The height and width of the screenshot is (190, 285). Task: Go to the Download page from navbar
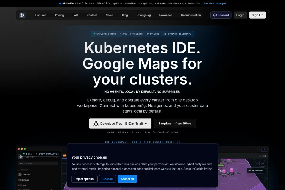166,15
